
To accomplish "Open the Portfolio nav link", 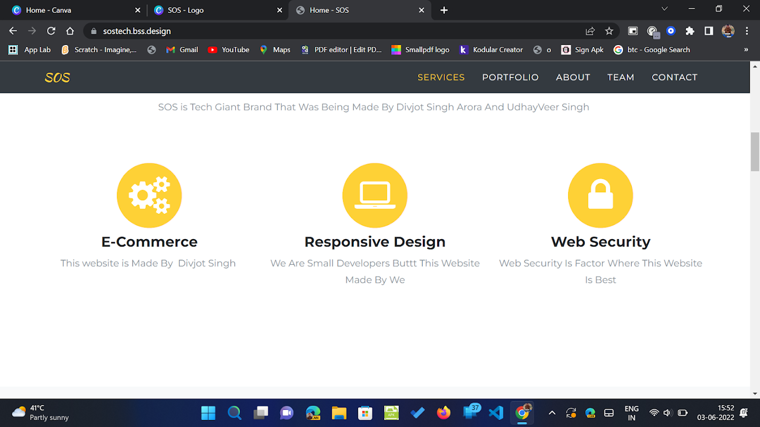I will pyautogui.click(x=510, y=77).
